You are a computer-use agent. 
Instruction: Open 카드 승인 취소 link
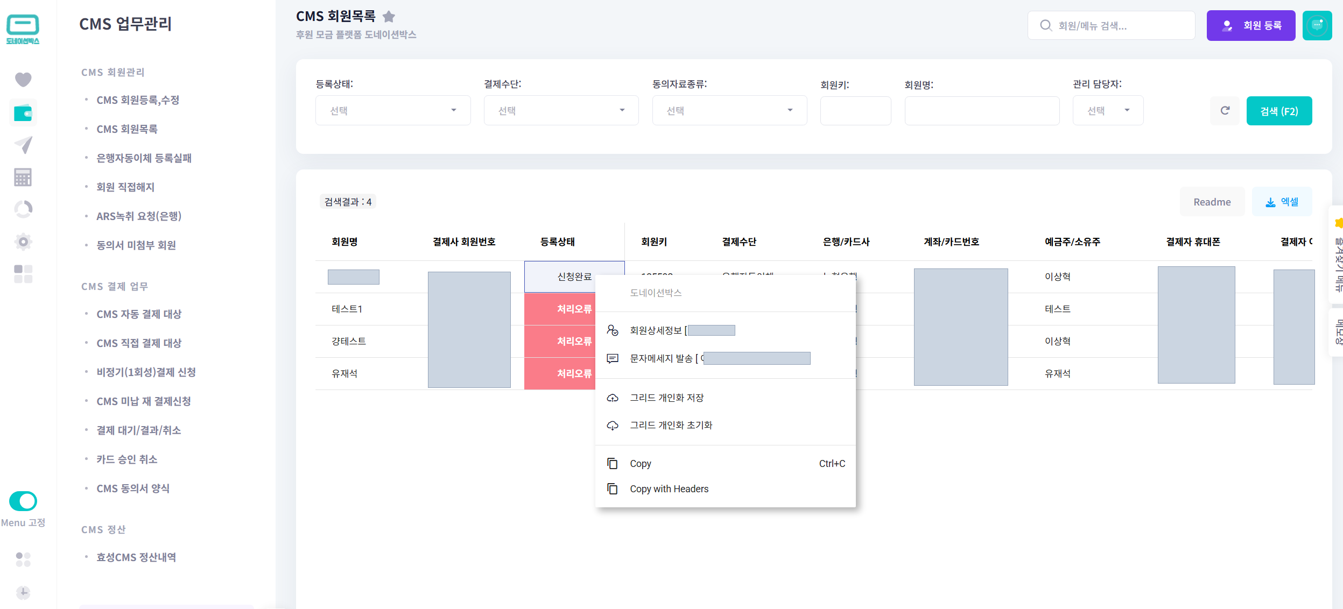(126, 459)
